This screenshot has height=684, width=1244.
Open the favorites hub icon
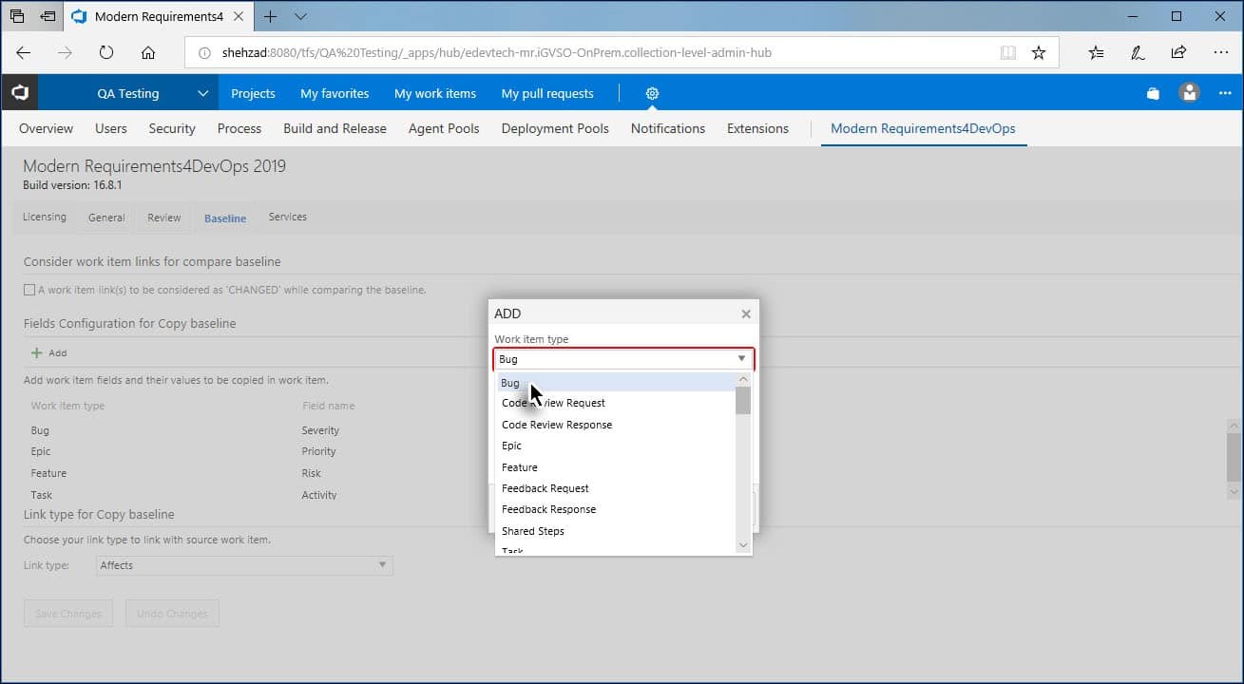coord(1096,53)
